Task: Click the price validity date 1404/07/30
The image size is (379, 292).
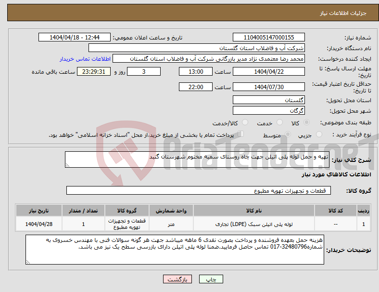Action: [x=268, y=87]
